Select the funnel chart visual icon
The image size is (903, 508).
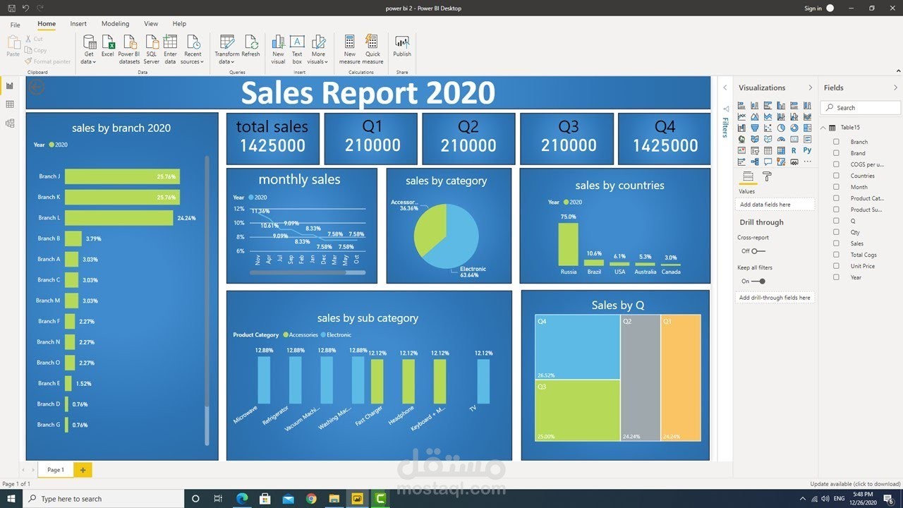pyautogui.click(x=754, y=127)
